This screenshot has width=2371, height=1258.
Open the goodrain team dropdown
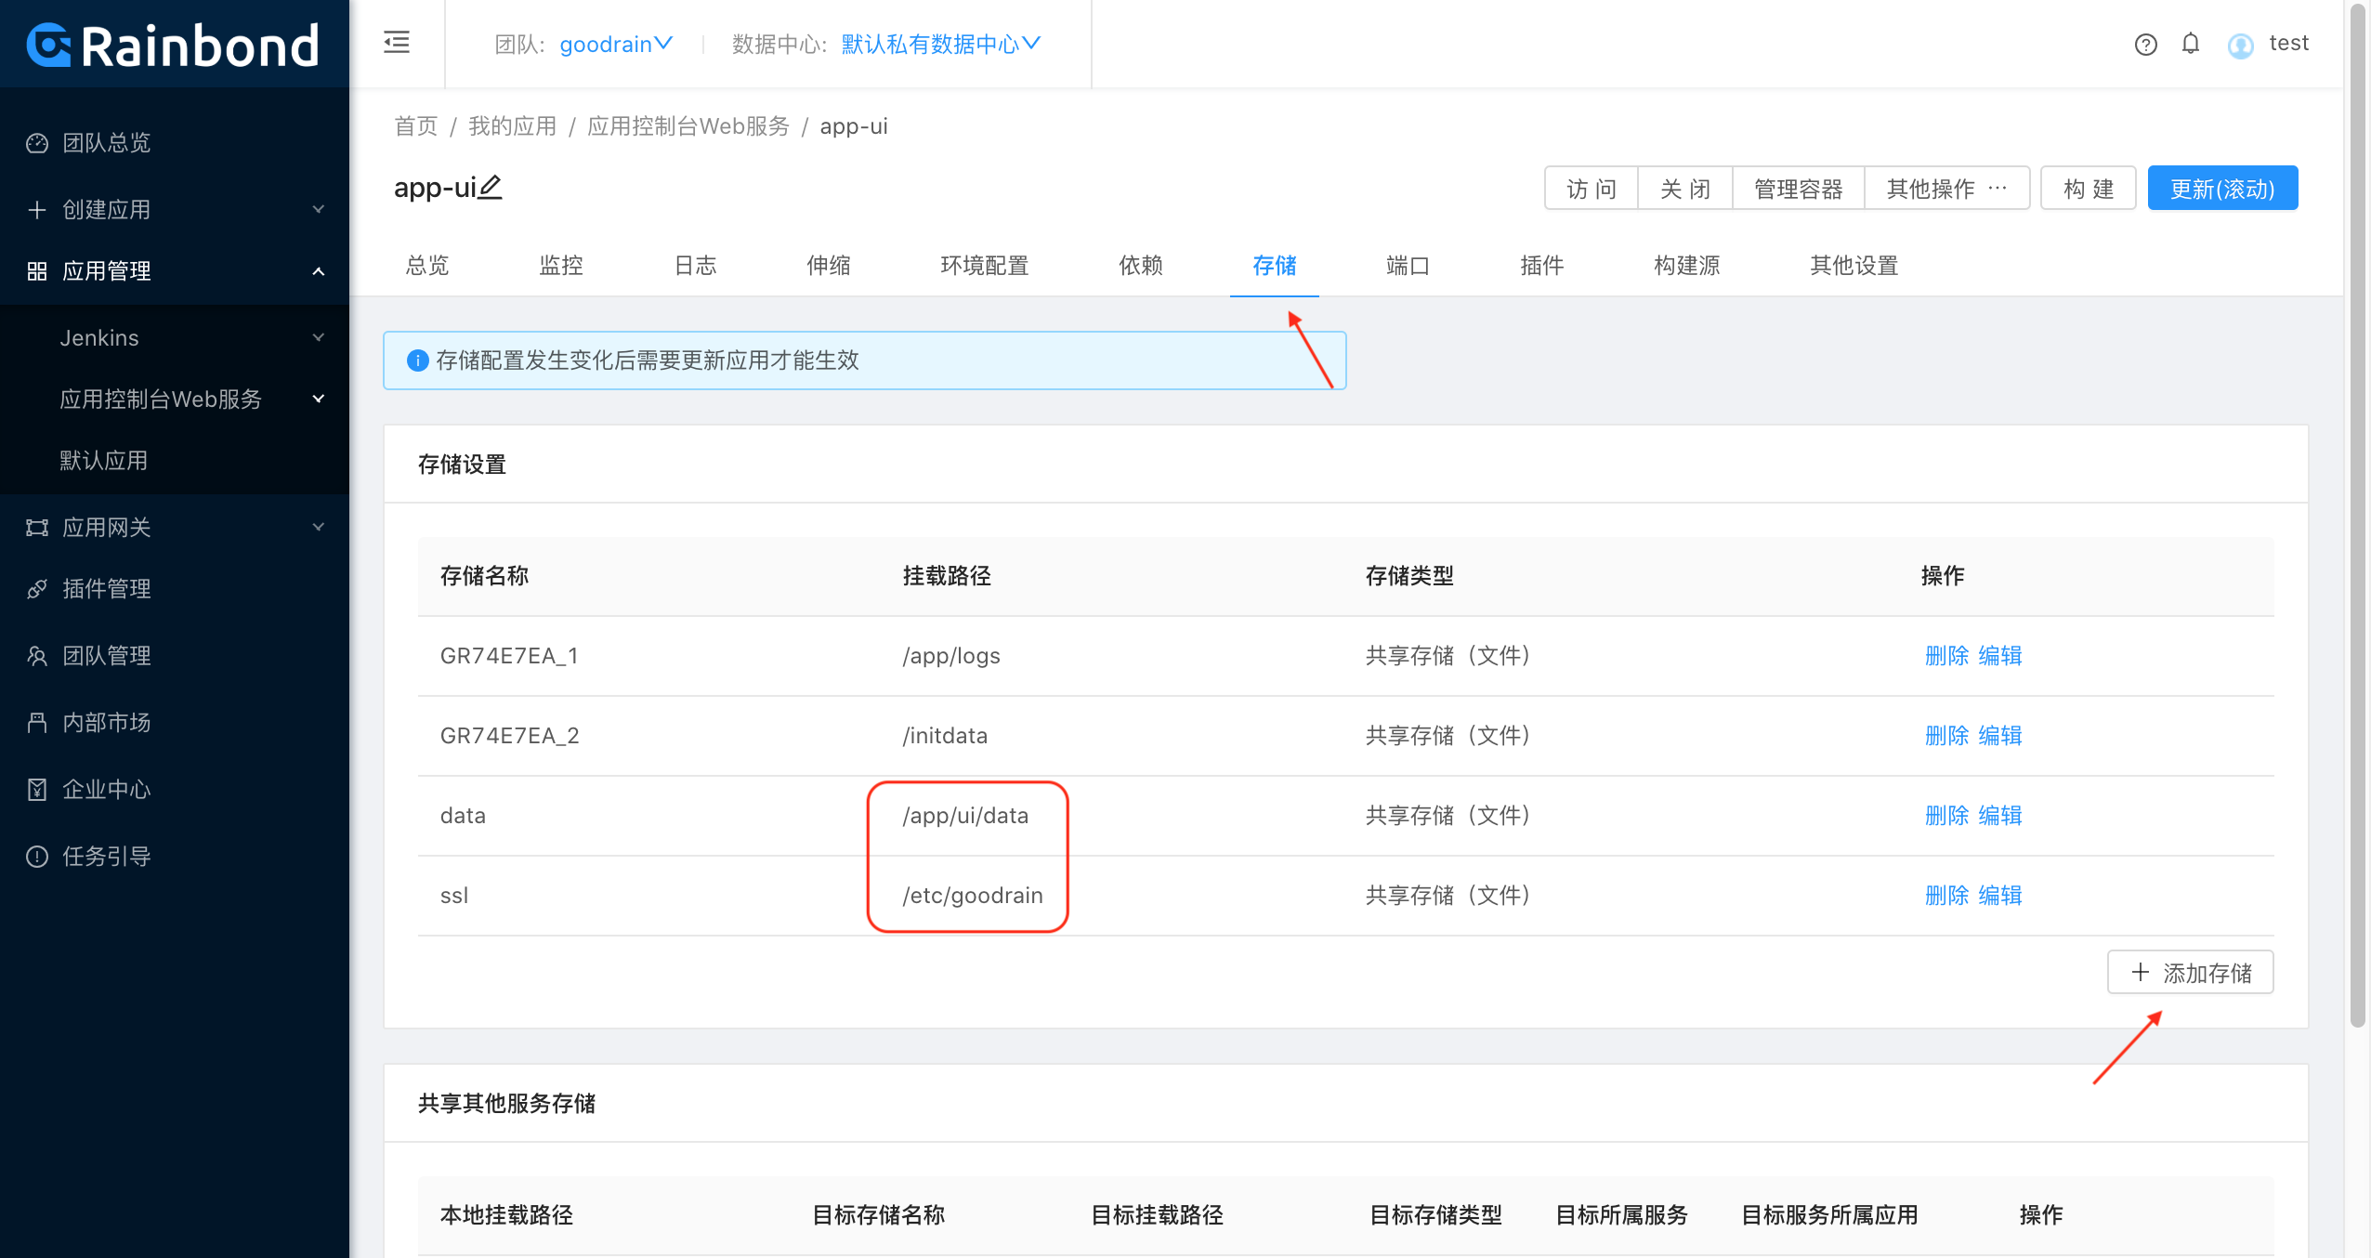(x=616, y=44)
